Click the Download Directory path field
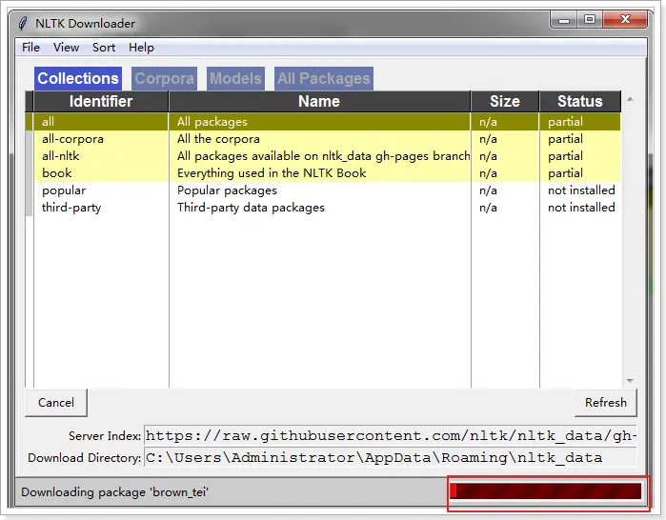Viewport: 666px width, 520px height. [391, 457]
